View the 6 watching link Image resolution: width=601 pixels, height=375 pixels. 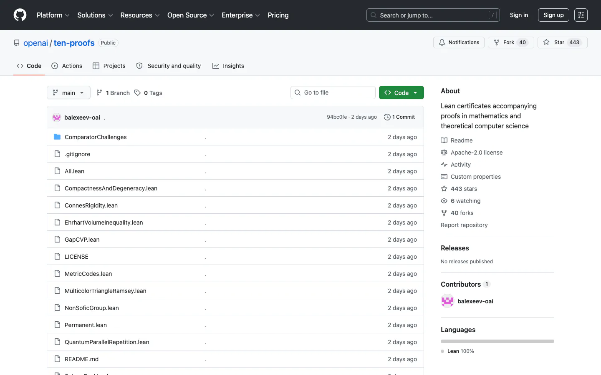point(461,201)
